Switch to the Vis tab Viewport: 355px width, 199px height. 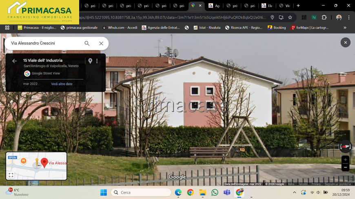click(285, 6)
